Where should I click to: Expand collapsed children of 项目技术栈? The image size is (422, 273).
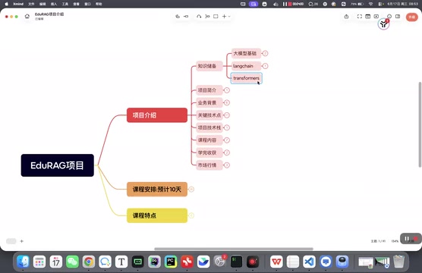coord(227,127)
